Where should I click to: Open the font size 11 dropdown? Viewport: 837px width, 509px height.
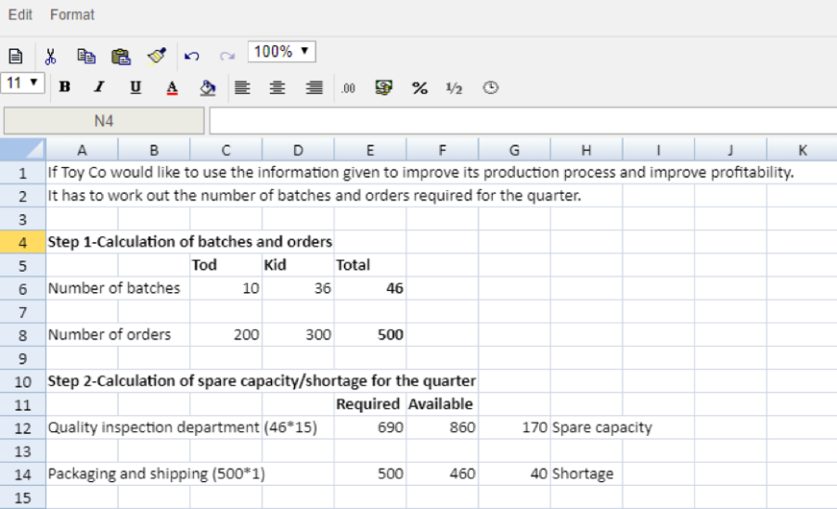23,83
